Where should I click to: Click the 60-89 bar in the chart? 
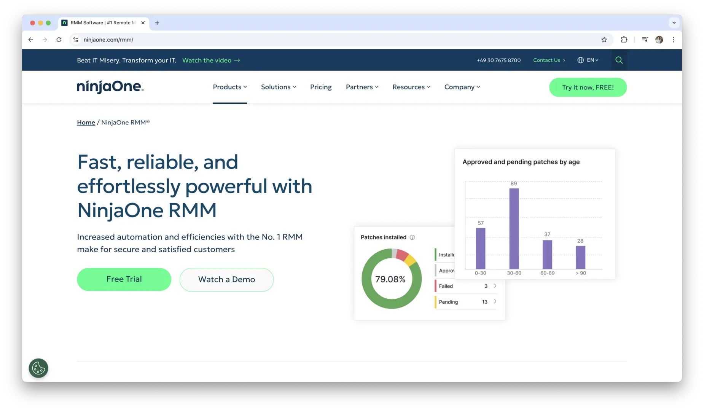(547, 255)
